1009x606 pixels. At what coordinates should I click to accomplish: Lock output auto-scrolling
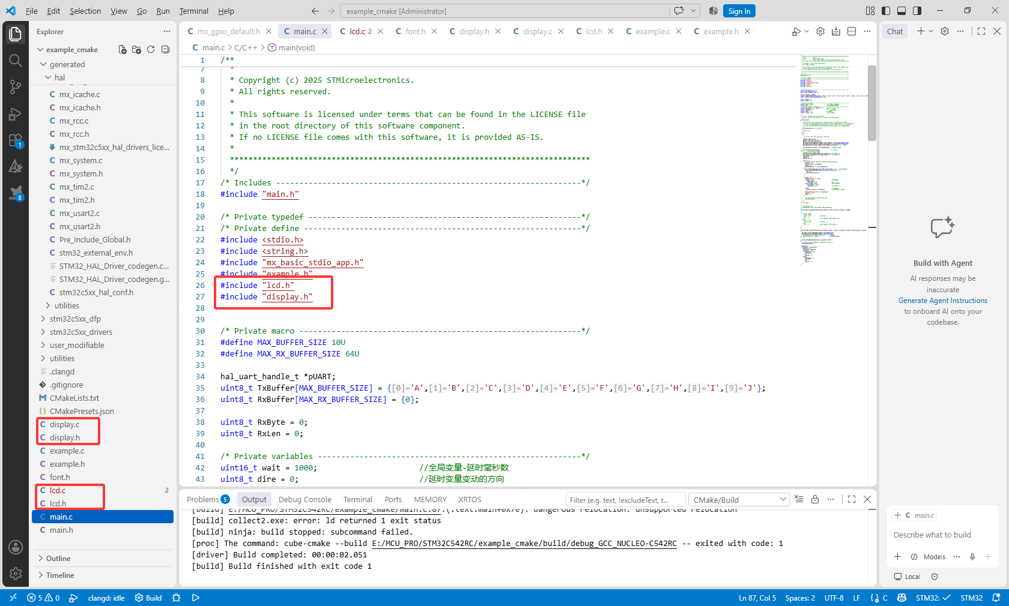coord(815,499)
